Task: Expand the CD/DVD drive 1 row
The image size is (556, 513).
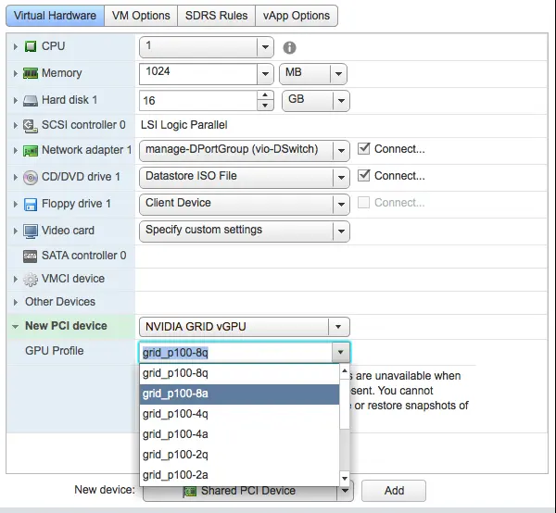Action: (15, 177)
